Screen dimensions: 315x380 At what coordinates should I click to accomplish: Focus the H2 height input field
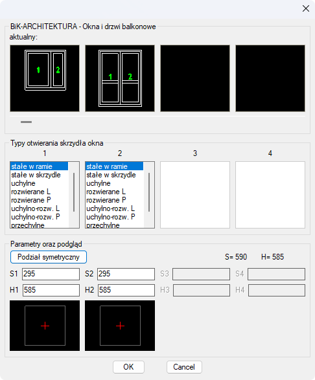126,290
